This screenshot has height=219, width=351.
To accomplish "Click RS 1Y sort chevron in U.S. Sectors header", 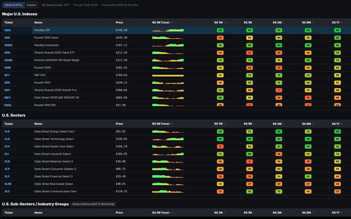I will 342,124.
